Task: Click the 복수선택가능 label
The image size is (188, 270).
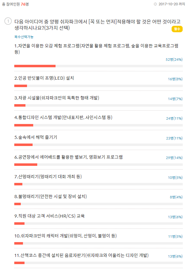Action: (24, 37)
